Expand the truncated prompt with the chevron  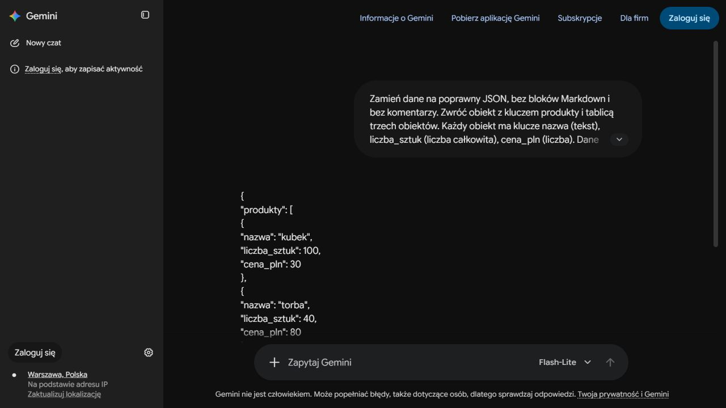[x=619, y=139]
